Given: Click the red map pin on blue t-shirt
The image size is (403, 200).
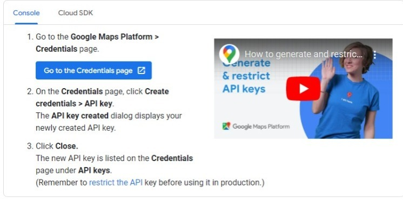Looking at the screenshot, I should [349, 95].
